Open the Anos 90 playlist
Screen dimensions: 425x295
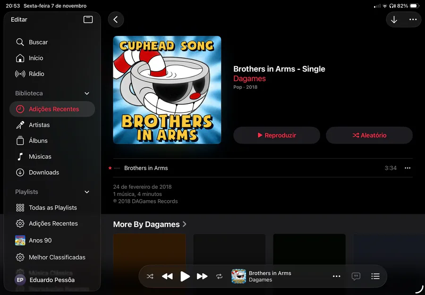tap(52, 240)
